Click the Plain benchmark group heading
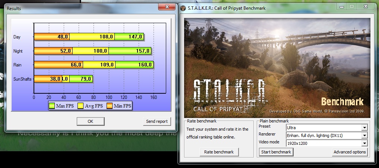 click(x=274, y=121)
